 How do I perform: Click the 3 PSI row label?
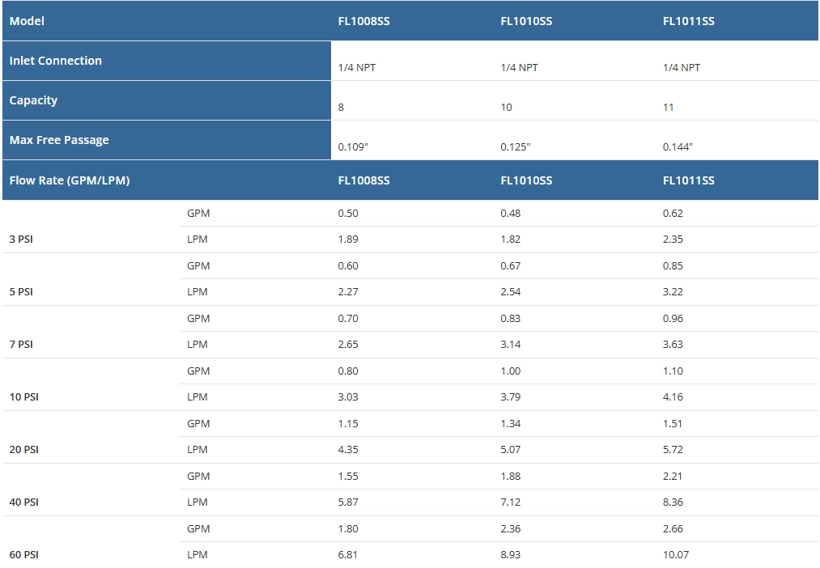[22, 239]
